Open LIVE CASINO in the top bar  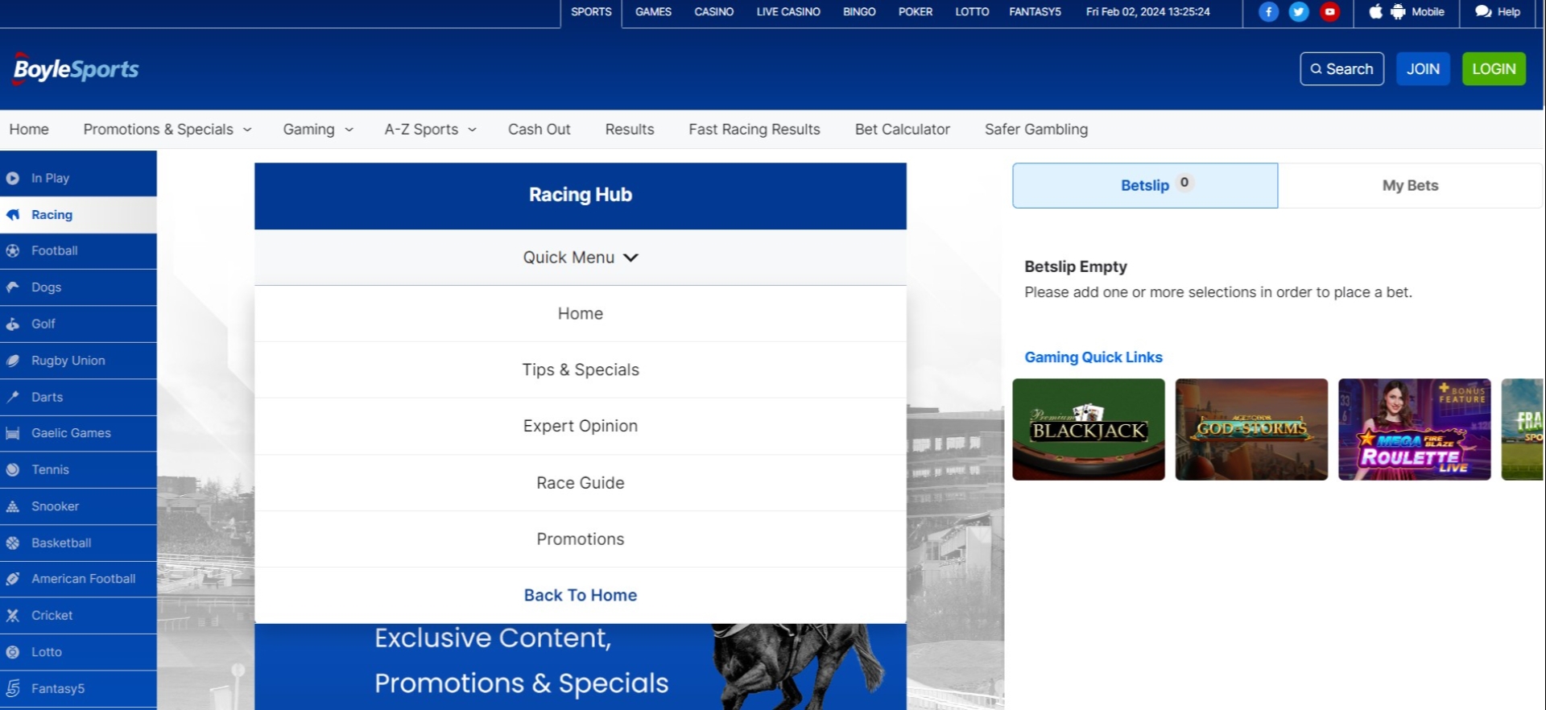point(788,12)
